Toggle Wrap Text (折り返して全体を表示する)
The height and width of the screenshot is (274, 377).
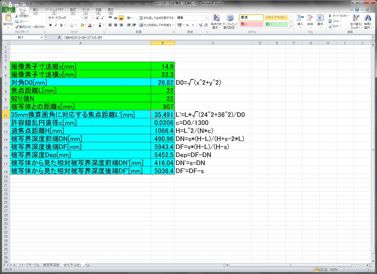[x=156, y=18]
